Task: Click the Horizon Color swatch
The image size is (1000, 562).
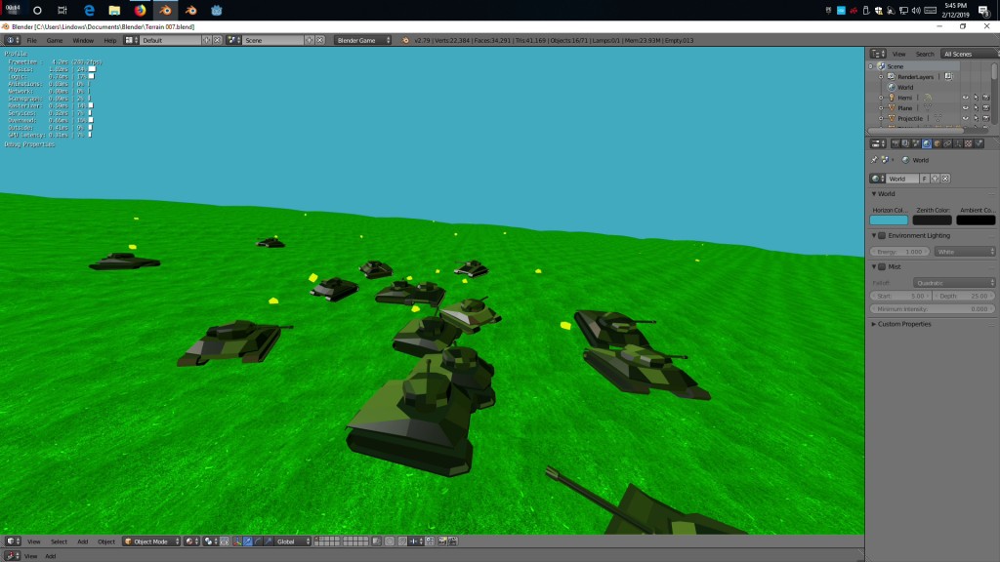Action: [x=889, y=221]
